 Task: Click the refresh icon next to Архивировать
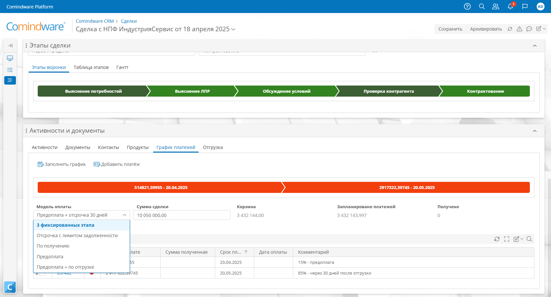coord(510,29)
